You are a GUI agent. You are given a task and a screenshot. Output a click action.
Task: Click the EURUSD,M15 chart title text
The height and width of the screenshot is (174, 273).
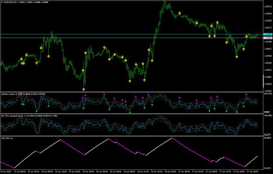pyautogui.click(x=10, y=2)
